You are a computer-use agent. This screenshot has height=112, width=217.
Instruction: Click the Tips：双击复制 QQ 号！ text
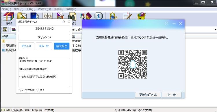(31, 90)
